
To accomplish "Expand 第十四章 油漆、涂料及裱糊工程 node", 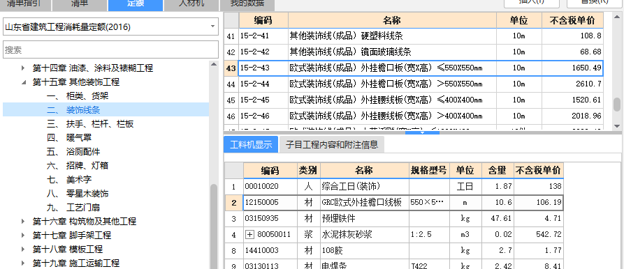I will (24, 68).
